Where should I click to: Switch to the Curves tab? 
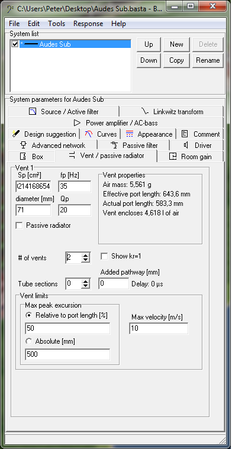[x=100, y=134]
